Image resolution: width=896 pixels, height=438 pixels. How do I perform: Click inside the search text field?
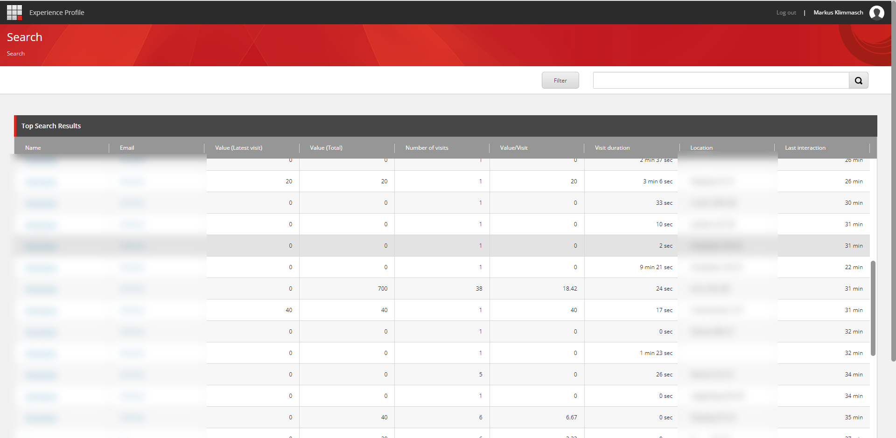pos(721,80)
